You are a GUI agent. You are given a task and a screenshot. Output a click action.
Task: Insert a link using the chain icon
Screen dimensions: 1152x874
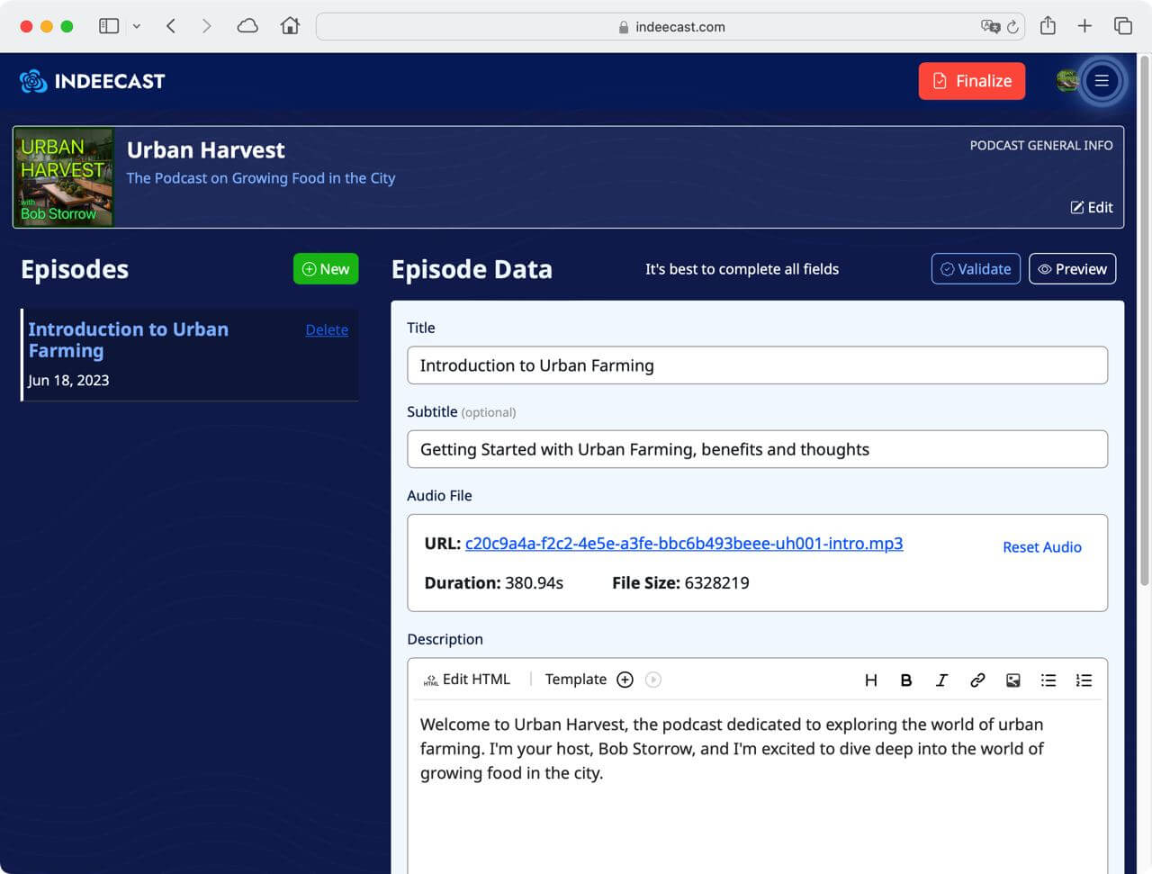tap(977, 680)
